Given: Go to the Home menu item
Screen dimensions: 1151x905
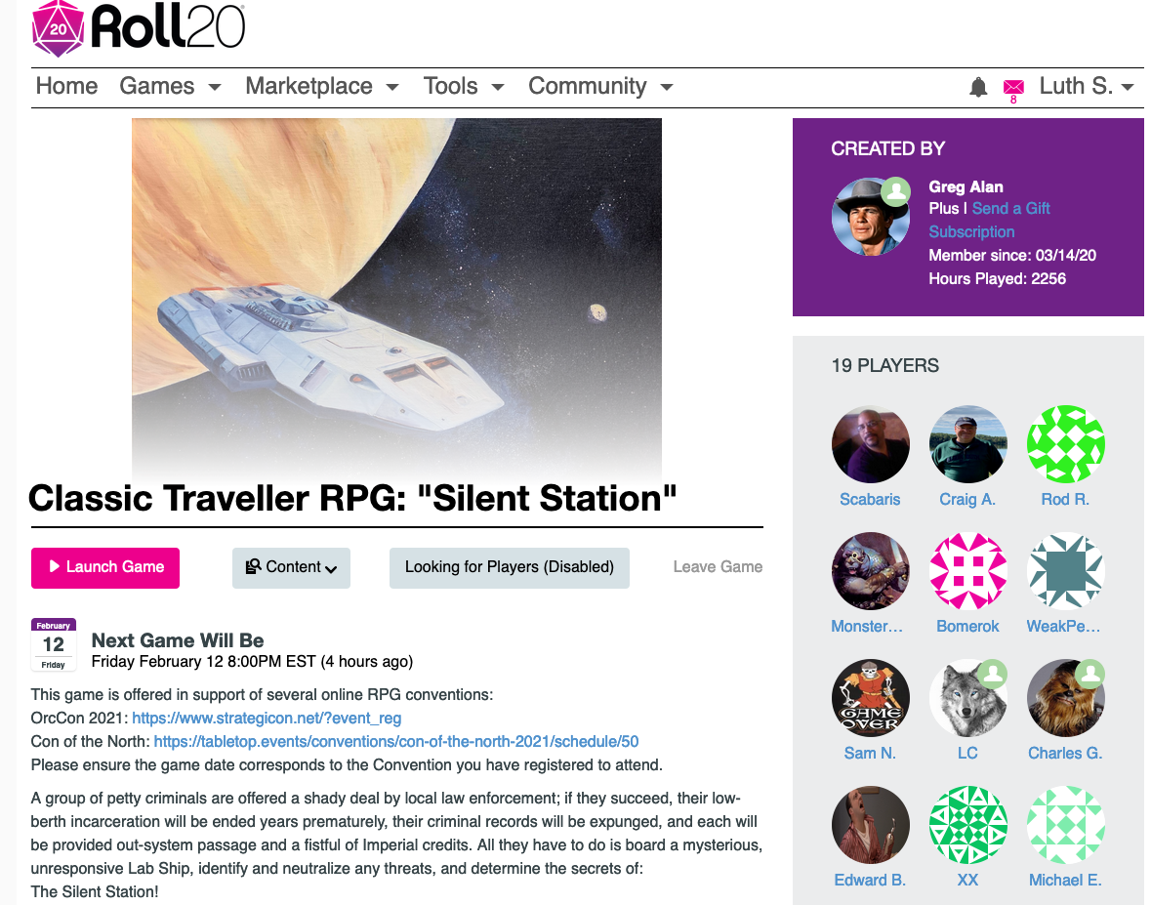Looking at the screenshot, I should [x=66, y=87].
